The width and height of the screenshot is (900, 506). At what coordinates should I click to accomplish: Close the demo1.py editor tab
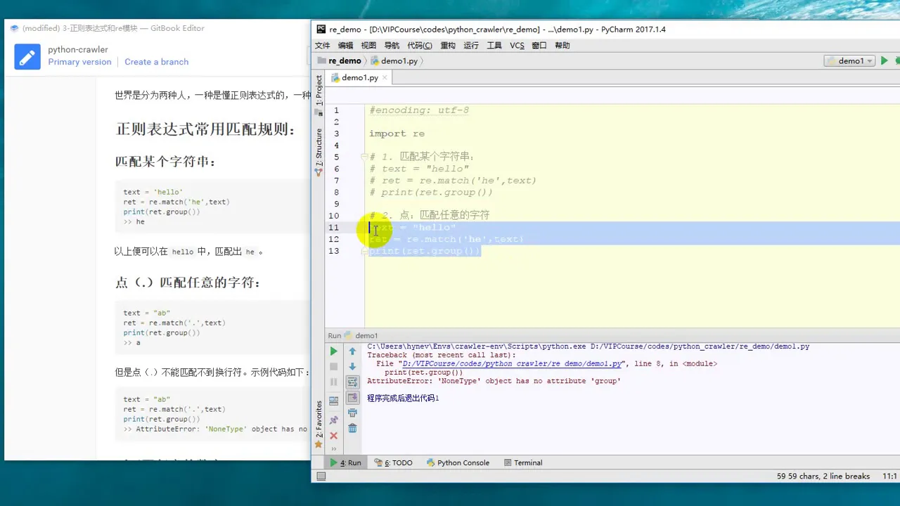click(385, 78)
